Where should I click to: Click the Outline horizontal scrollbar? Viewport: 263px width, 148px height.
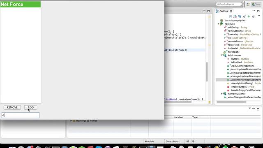pyautogui.click(x=231, y=102)
